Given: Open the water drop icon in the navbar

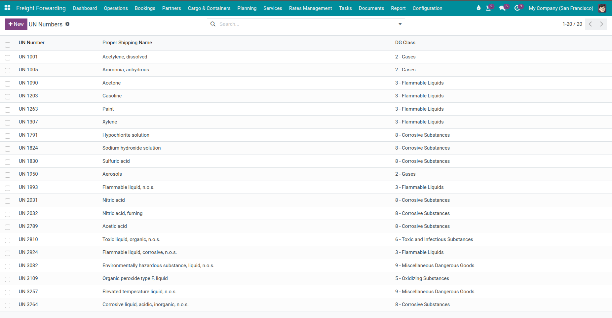Looking at the screenshot, I should [478, 8].
